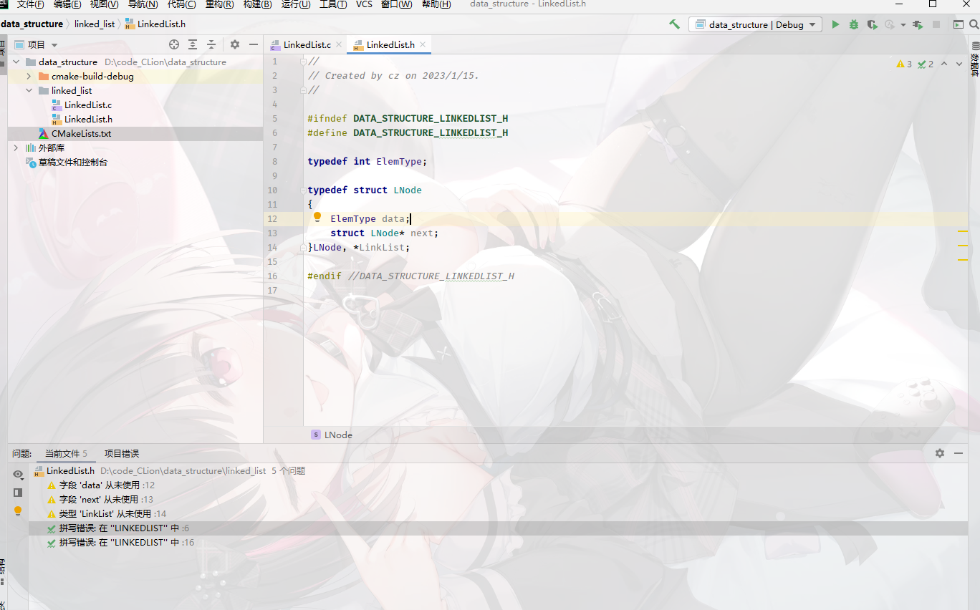Switch to the 当前文件 problems tab
Viewport: 980px width, 610px height.
(66, 454)
